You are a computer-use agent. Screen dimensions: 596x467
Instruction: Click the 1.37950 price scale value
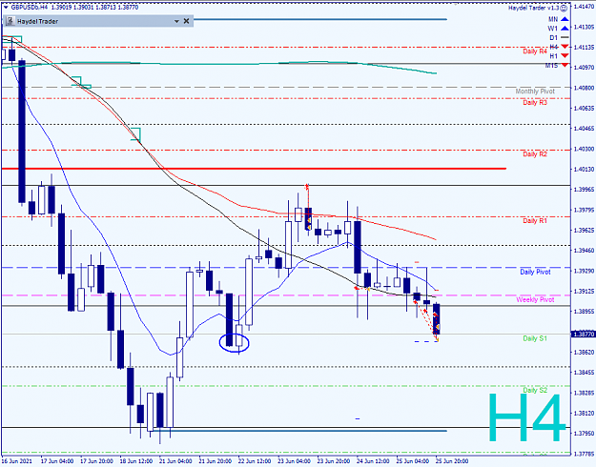tap(584, 434)
